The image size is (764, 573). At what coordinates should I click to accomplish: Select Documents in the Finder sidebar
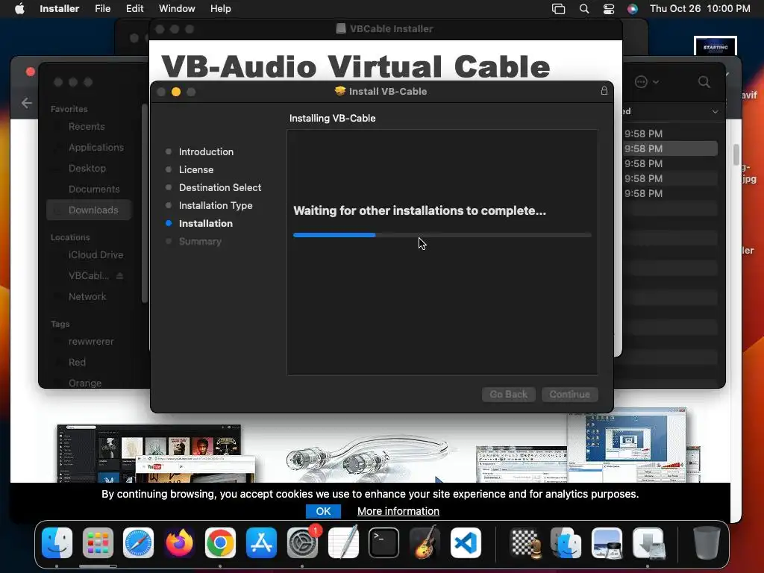click(94, 189)
